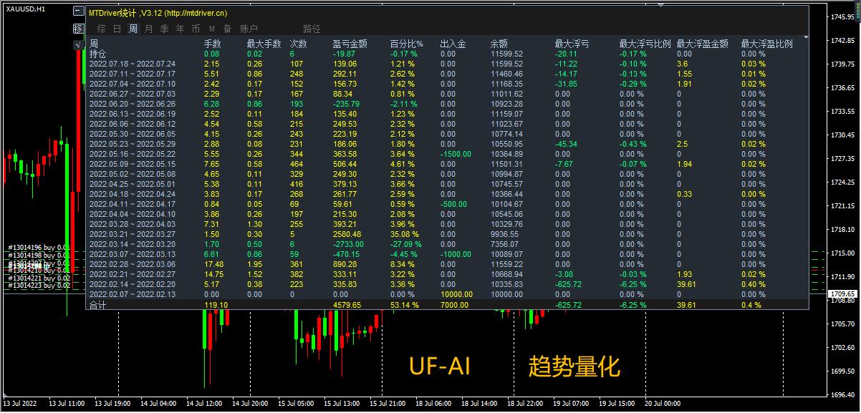Click the 合计 totals row label

point(98,304)
